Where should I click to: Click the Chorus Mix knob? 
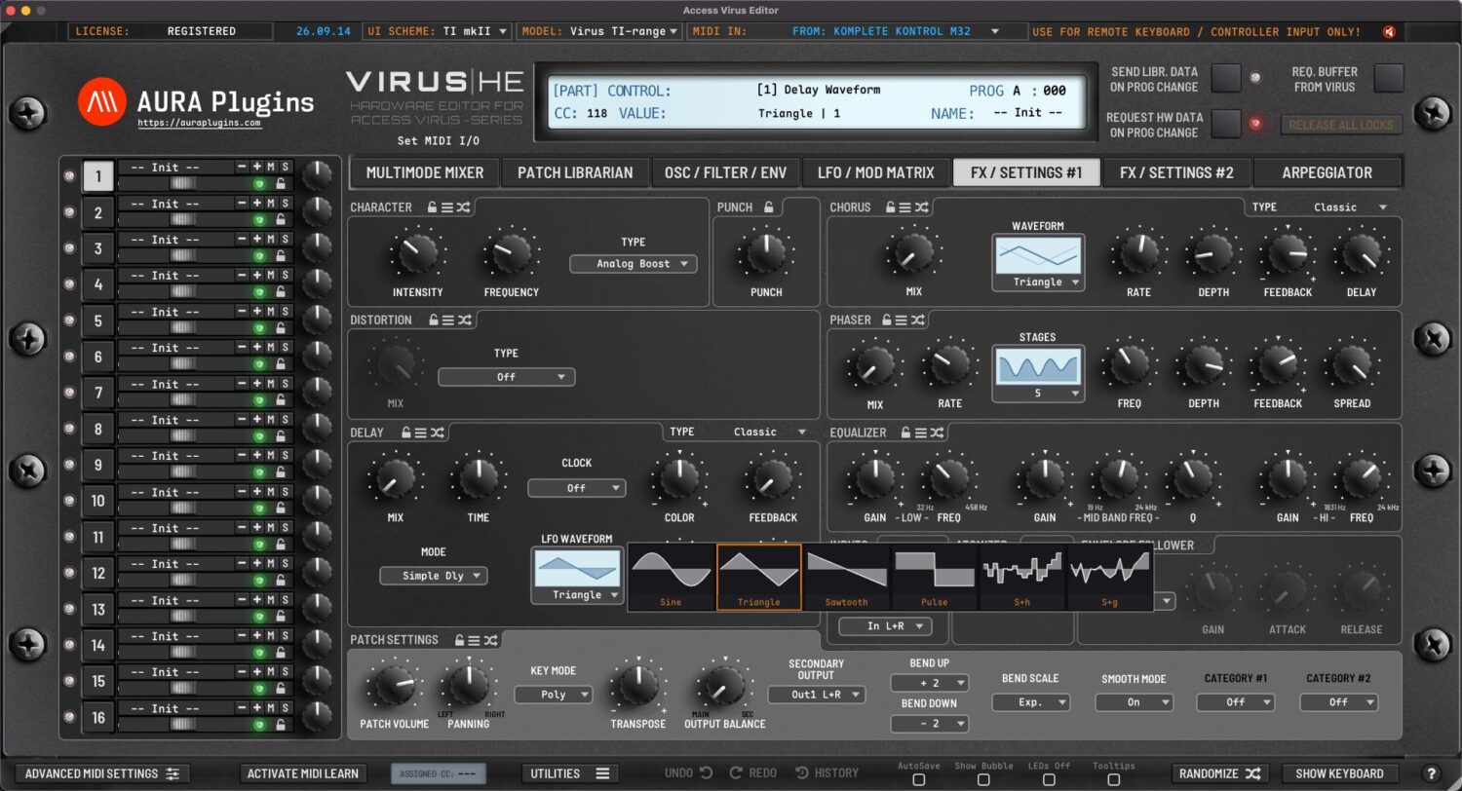(x=913, y=253)
